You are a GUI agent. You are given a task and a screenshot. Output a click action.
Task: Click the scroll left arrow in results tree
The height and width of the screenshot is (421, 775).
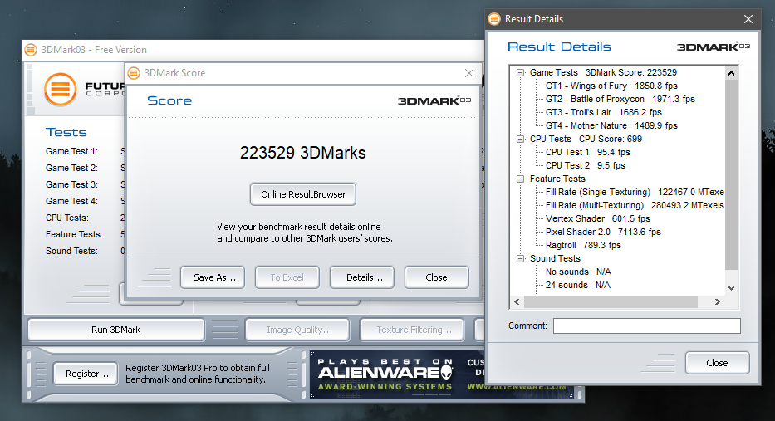517,302
